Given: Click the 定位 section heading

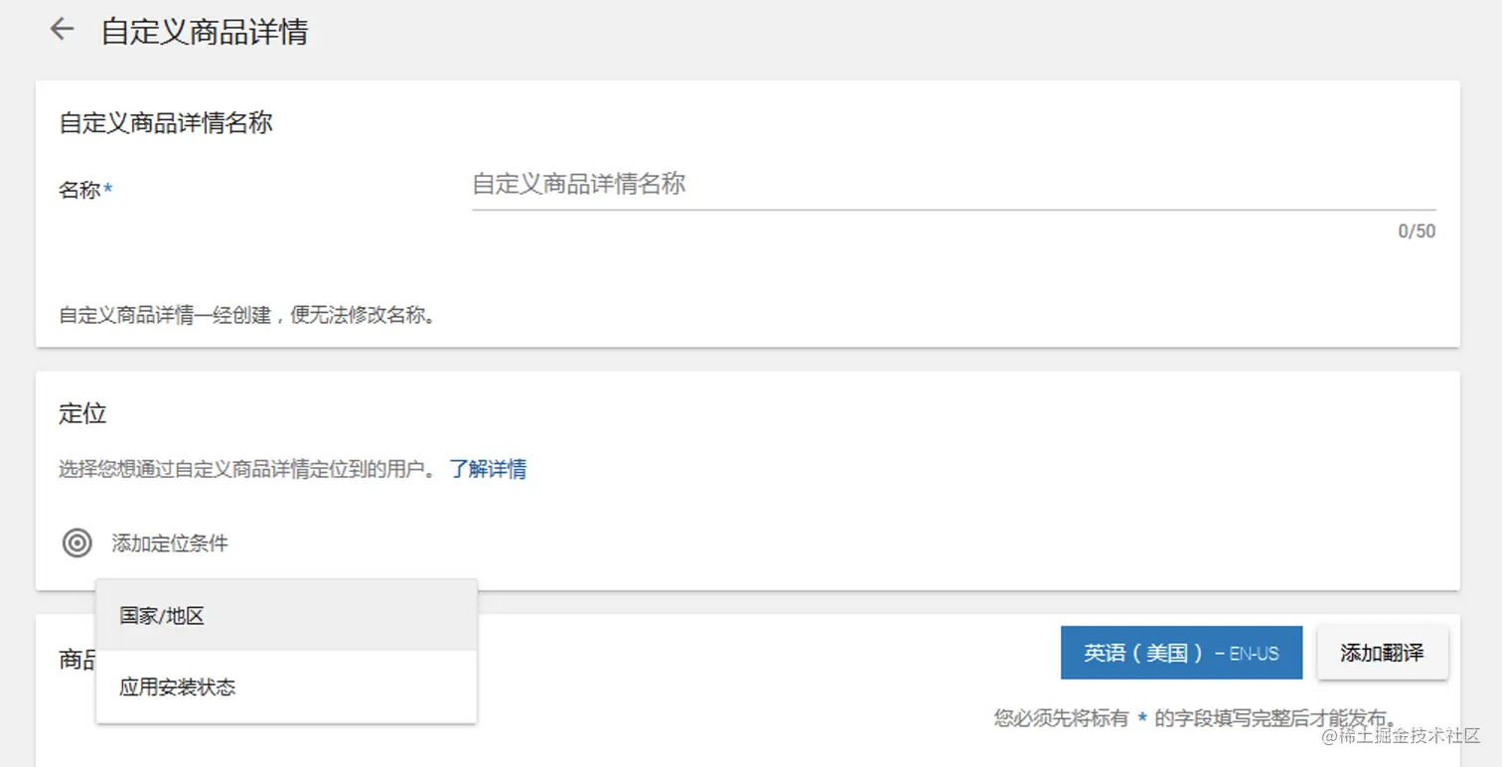Looking at the screenshot, I should pos(82,414).
